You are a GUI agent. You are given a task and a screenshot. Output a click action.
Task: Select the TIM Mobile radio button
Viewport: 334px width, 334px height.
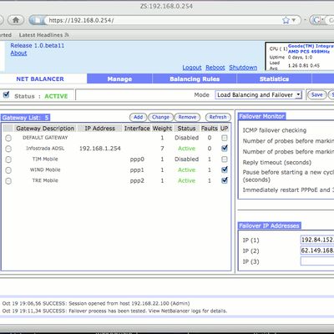[8, 159]
